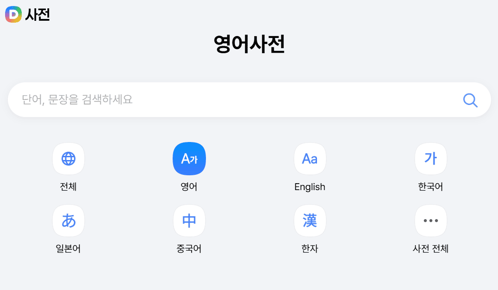Select the 전체 globe dictionary icon
This screenshot has width=498, height=290.
(68, 159)
